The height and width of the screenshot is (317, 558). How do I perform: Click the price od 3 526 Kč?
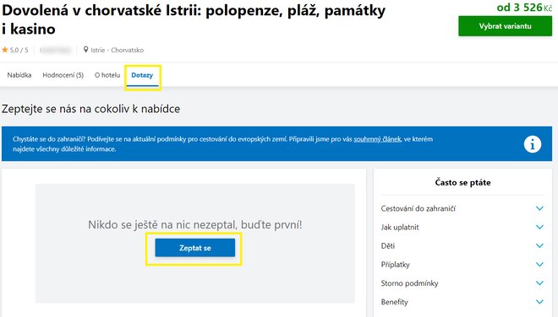[524, 7]
